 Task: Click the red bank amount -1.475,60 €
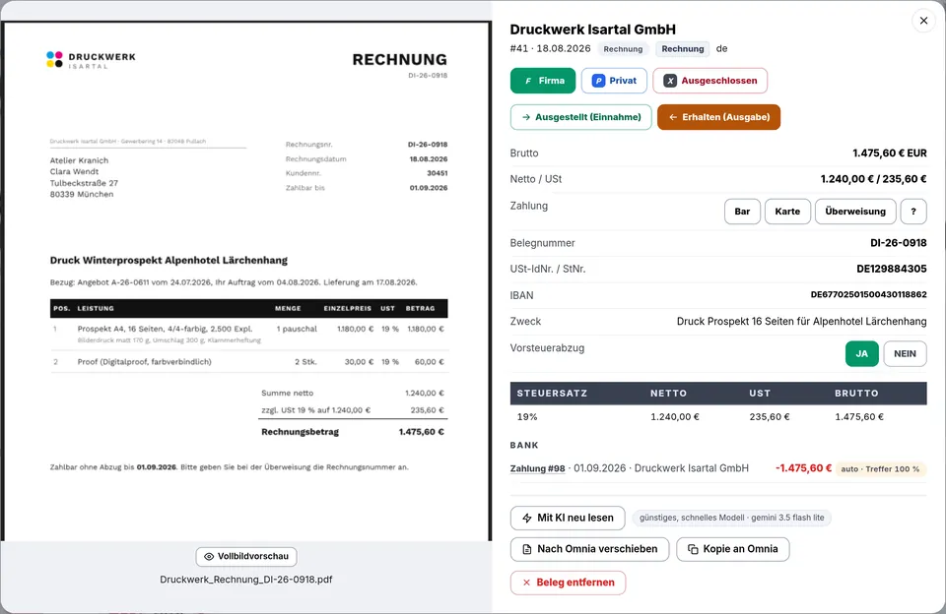[803, 468]
